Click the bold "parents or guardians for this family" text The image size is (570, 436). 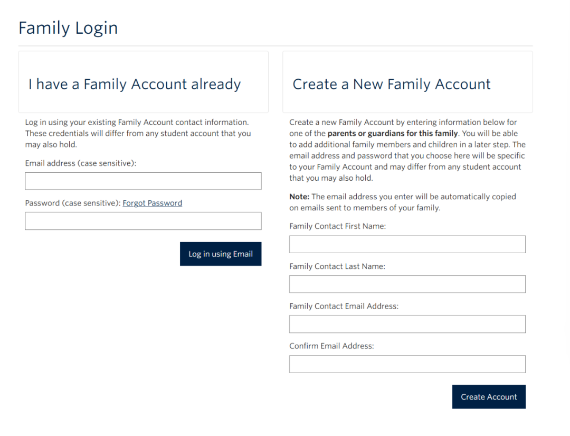click(392, 133)
